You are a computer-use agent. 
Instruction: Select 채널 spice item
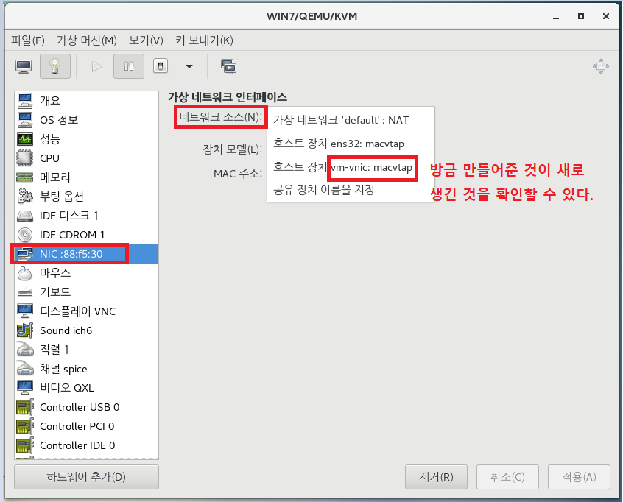point(87,369)
